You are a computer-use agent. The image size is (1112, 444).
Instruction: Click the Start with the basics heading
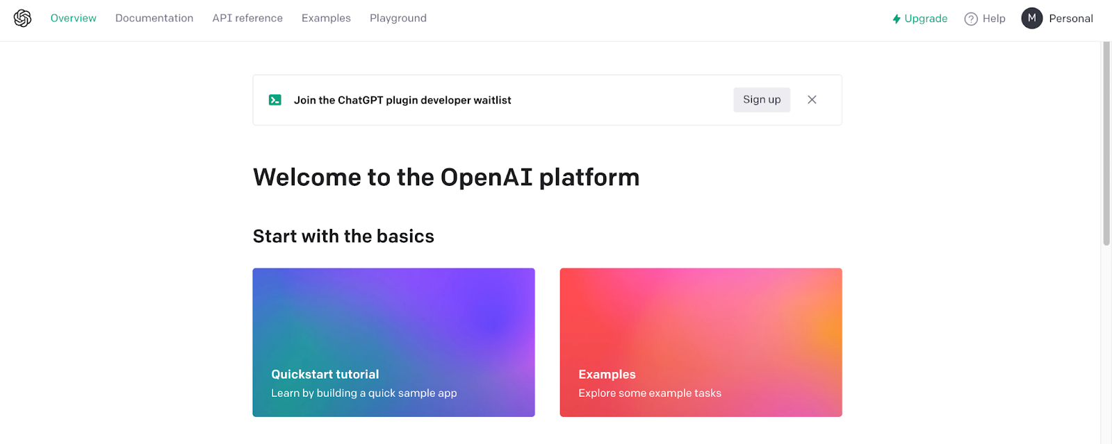tap(343, 237)
